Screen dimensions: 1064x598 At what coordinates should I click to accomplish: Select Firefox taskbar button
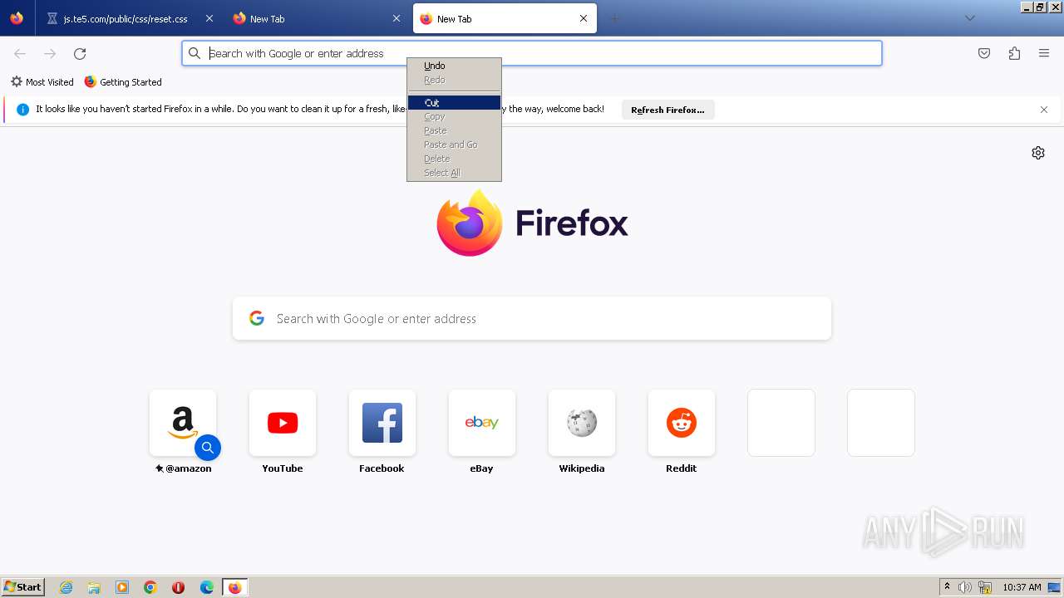point(234,587)
